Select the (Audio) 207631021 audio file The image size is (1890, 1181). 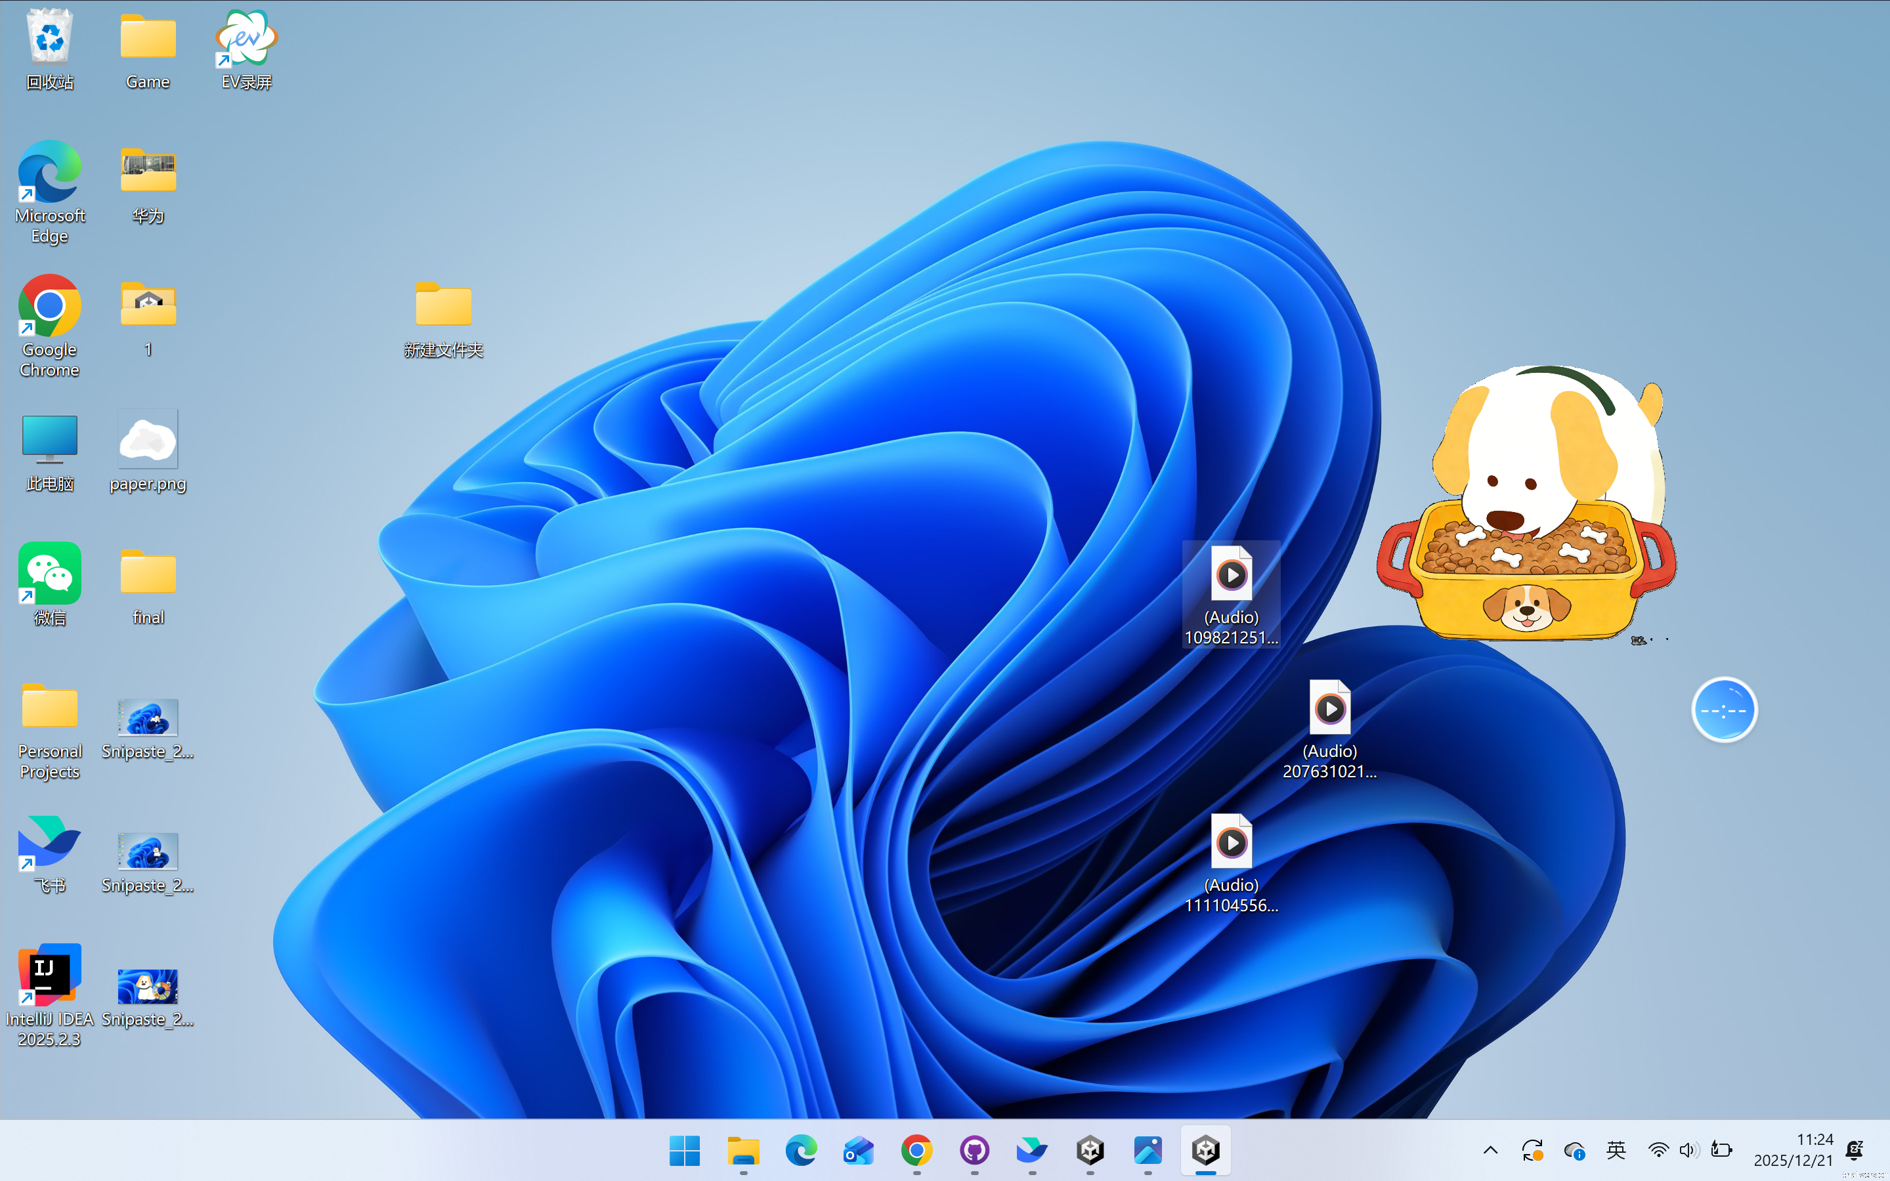click(1329, 728)
